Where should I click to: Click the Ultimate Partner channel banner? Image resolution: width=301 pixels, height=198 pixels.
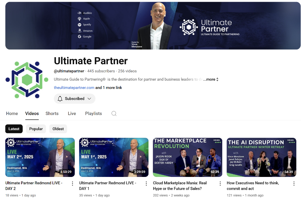(153, 26)
